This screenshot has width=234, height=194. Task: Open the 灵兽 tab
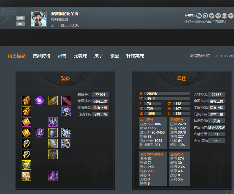[62, 56]
